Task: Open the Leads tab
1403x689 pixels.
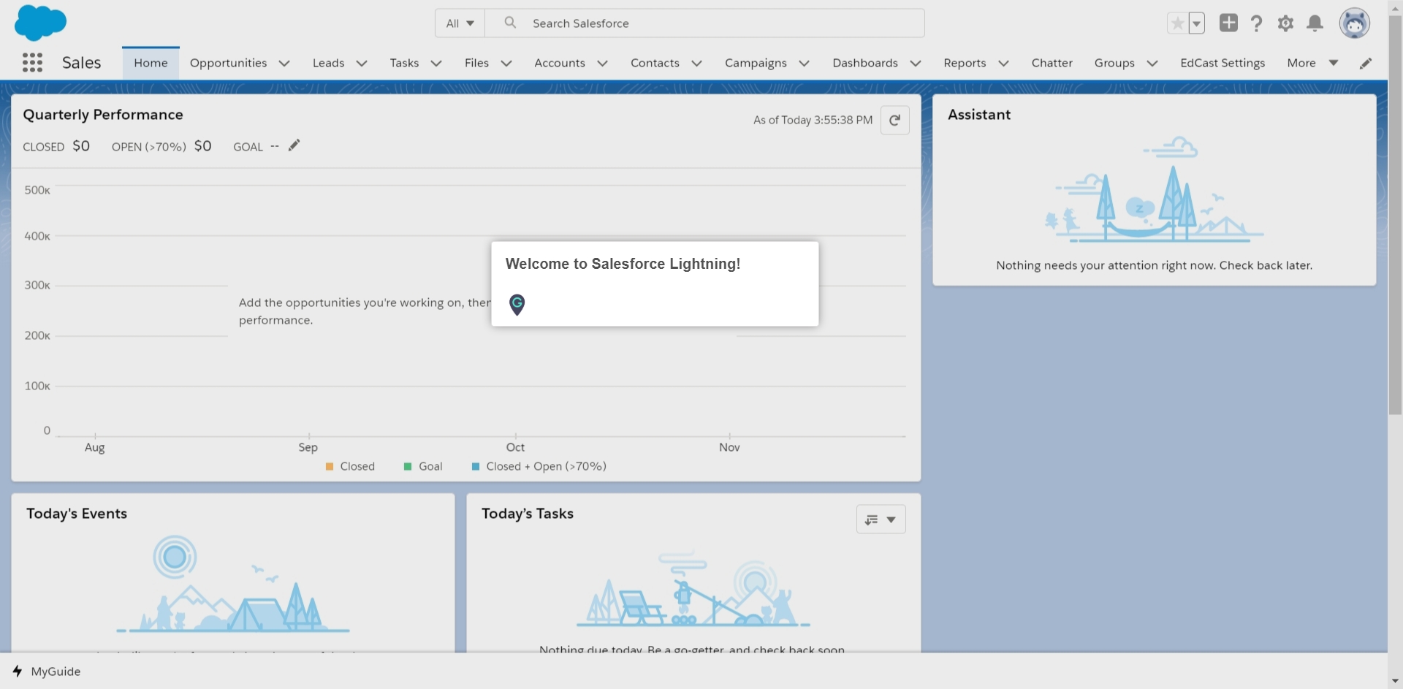Action: [328, 63]
